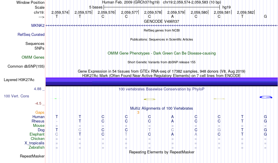278x163 pixels.
Task: Click the G base in the Rhesus row
Action: coord(265,121)
